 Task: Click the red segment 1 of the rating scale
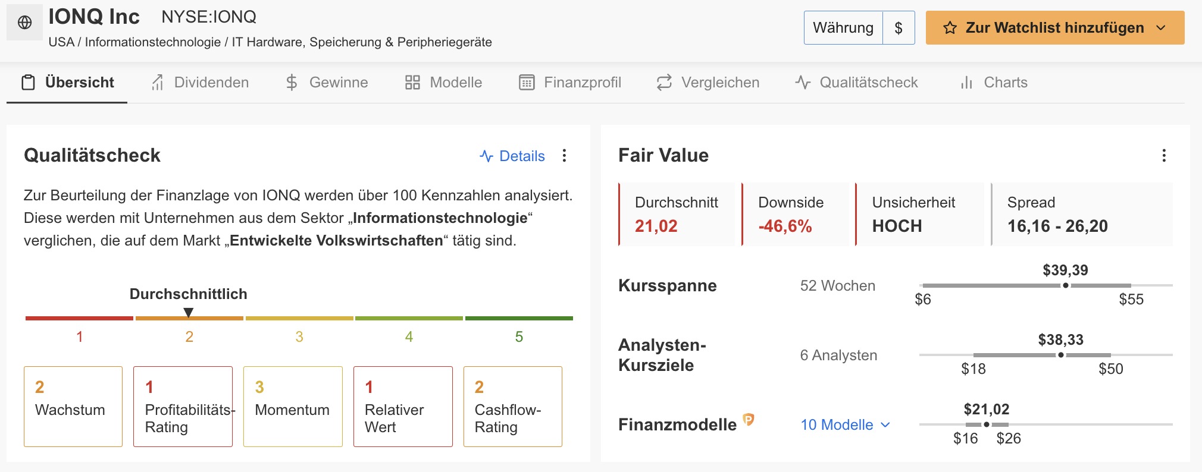click(x=79, y=319)
